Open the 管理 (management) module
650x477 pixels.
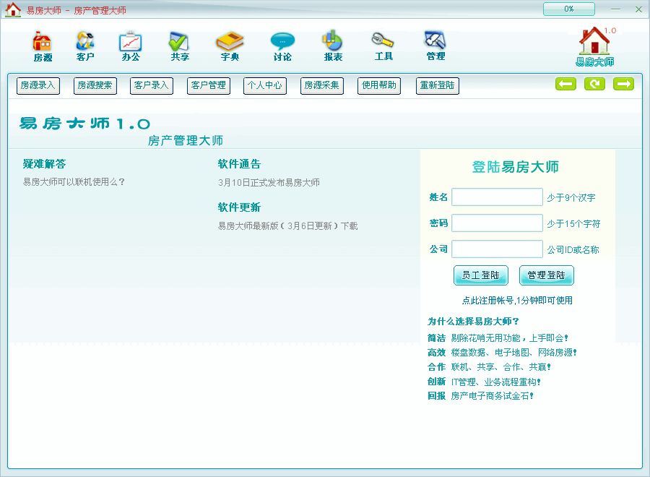434,45
